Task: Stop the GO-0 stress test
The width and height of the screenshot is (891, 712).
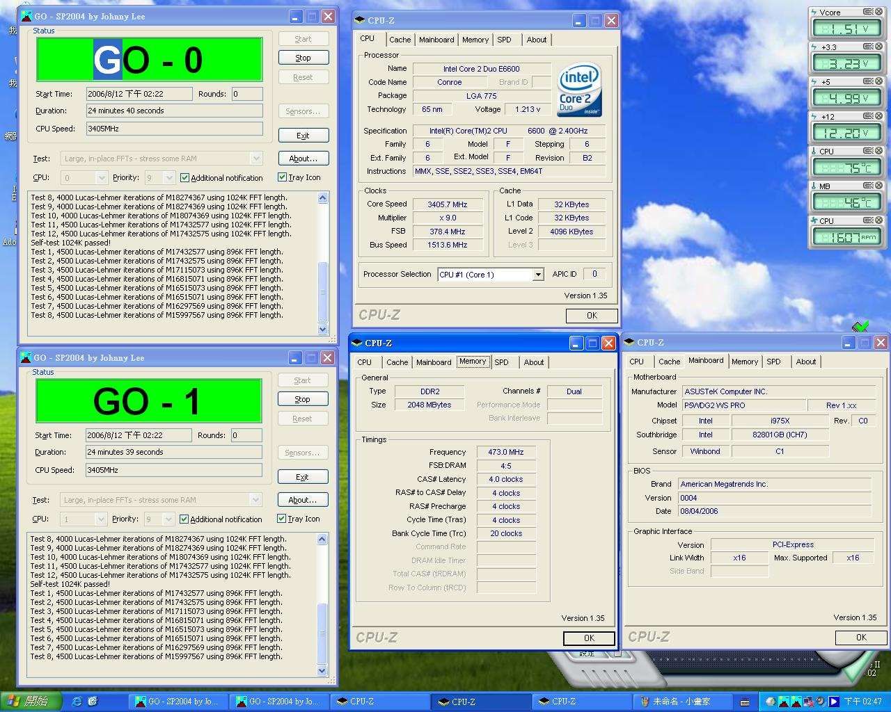Action: 303,58
